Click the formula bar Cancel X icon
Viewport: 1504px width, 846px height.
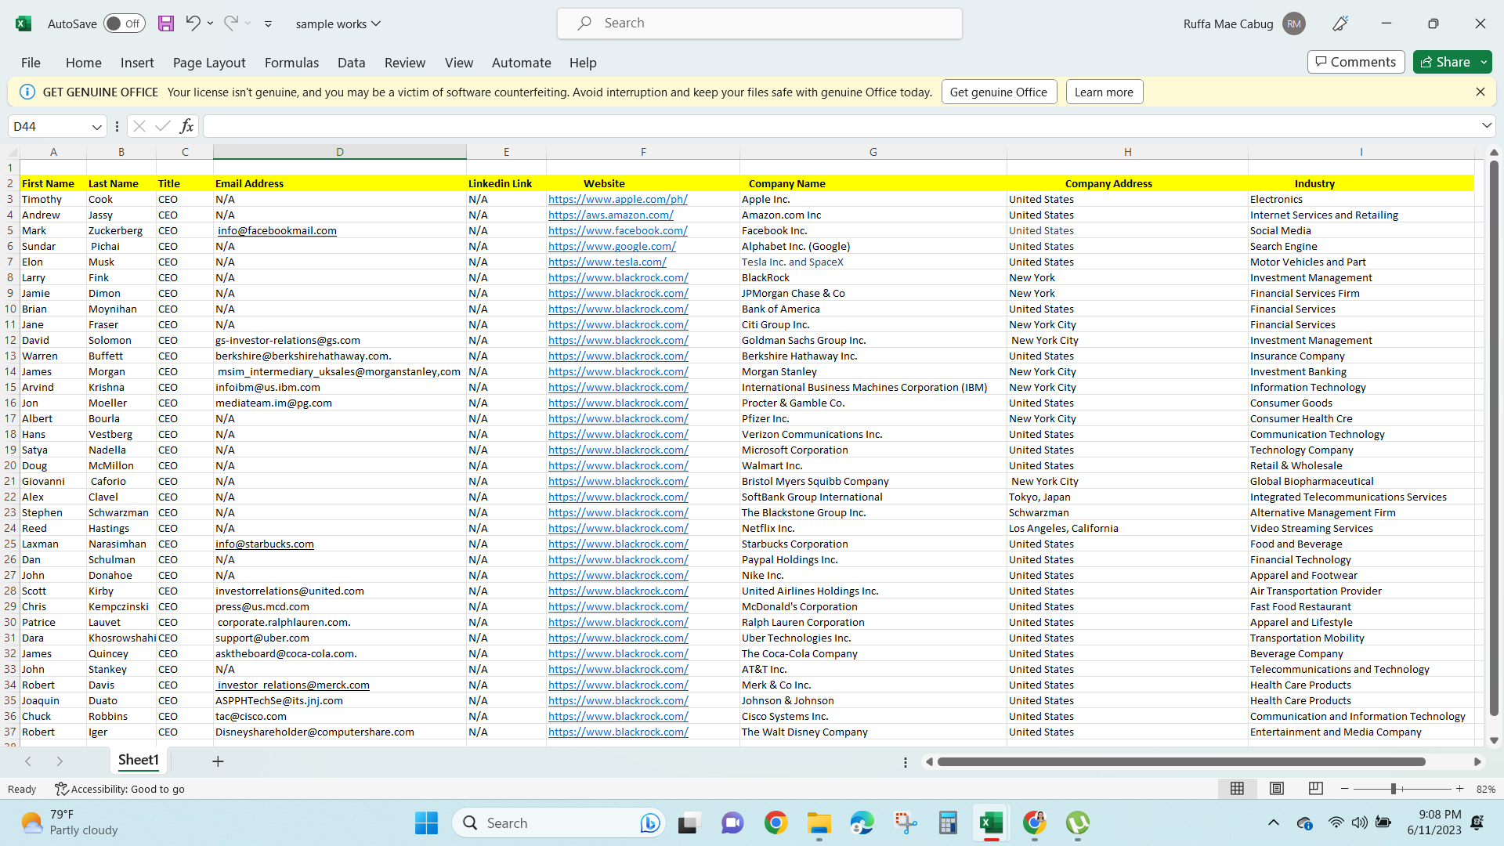click(139, 126)
